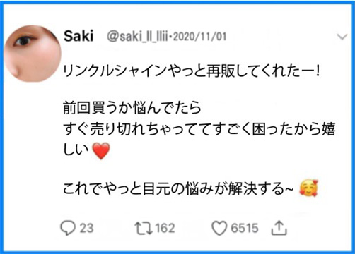Open the 2020/11/01 tweet date link
This screenshot has width=355, height=254.
coord(200,37)
